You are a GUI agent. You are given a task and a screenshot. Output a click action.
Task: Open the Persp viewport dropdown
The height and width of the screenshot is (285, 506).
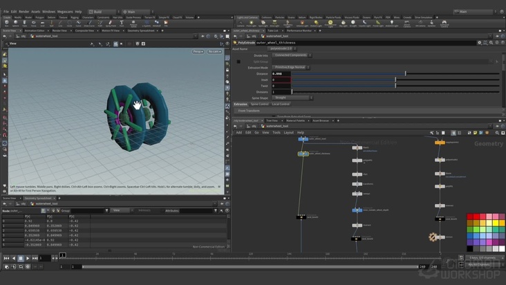point(198,51)
